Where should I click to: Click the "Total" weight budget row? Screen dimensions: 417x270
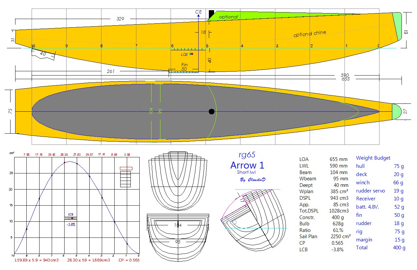coord(381,248)
